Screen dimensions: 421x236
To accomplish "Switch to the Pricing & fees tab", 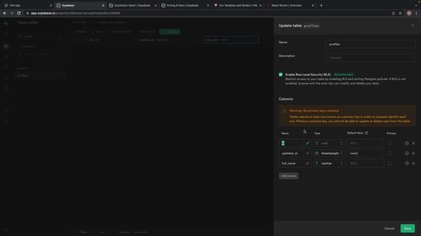I will [x=186, y=5].
